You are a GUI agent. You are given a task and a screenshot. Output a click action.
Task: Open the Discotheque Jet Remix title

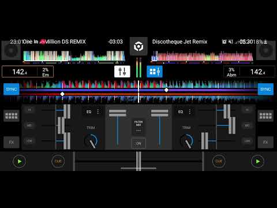[x=179, y=42]
